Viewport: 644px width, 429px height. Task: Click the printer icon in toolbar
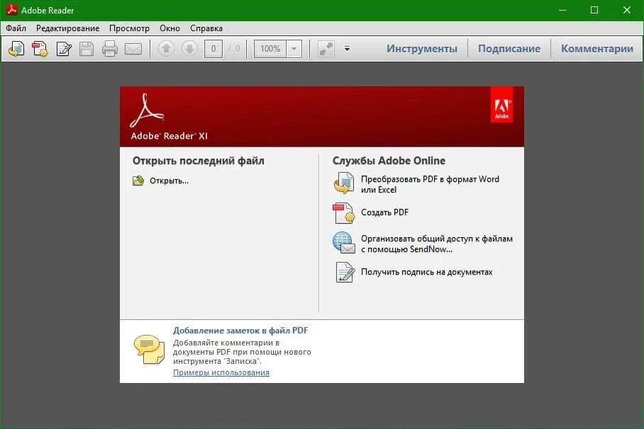[x=110, y=49]
